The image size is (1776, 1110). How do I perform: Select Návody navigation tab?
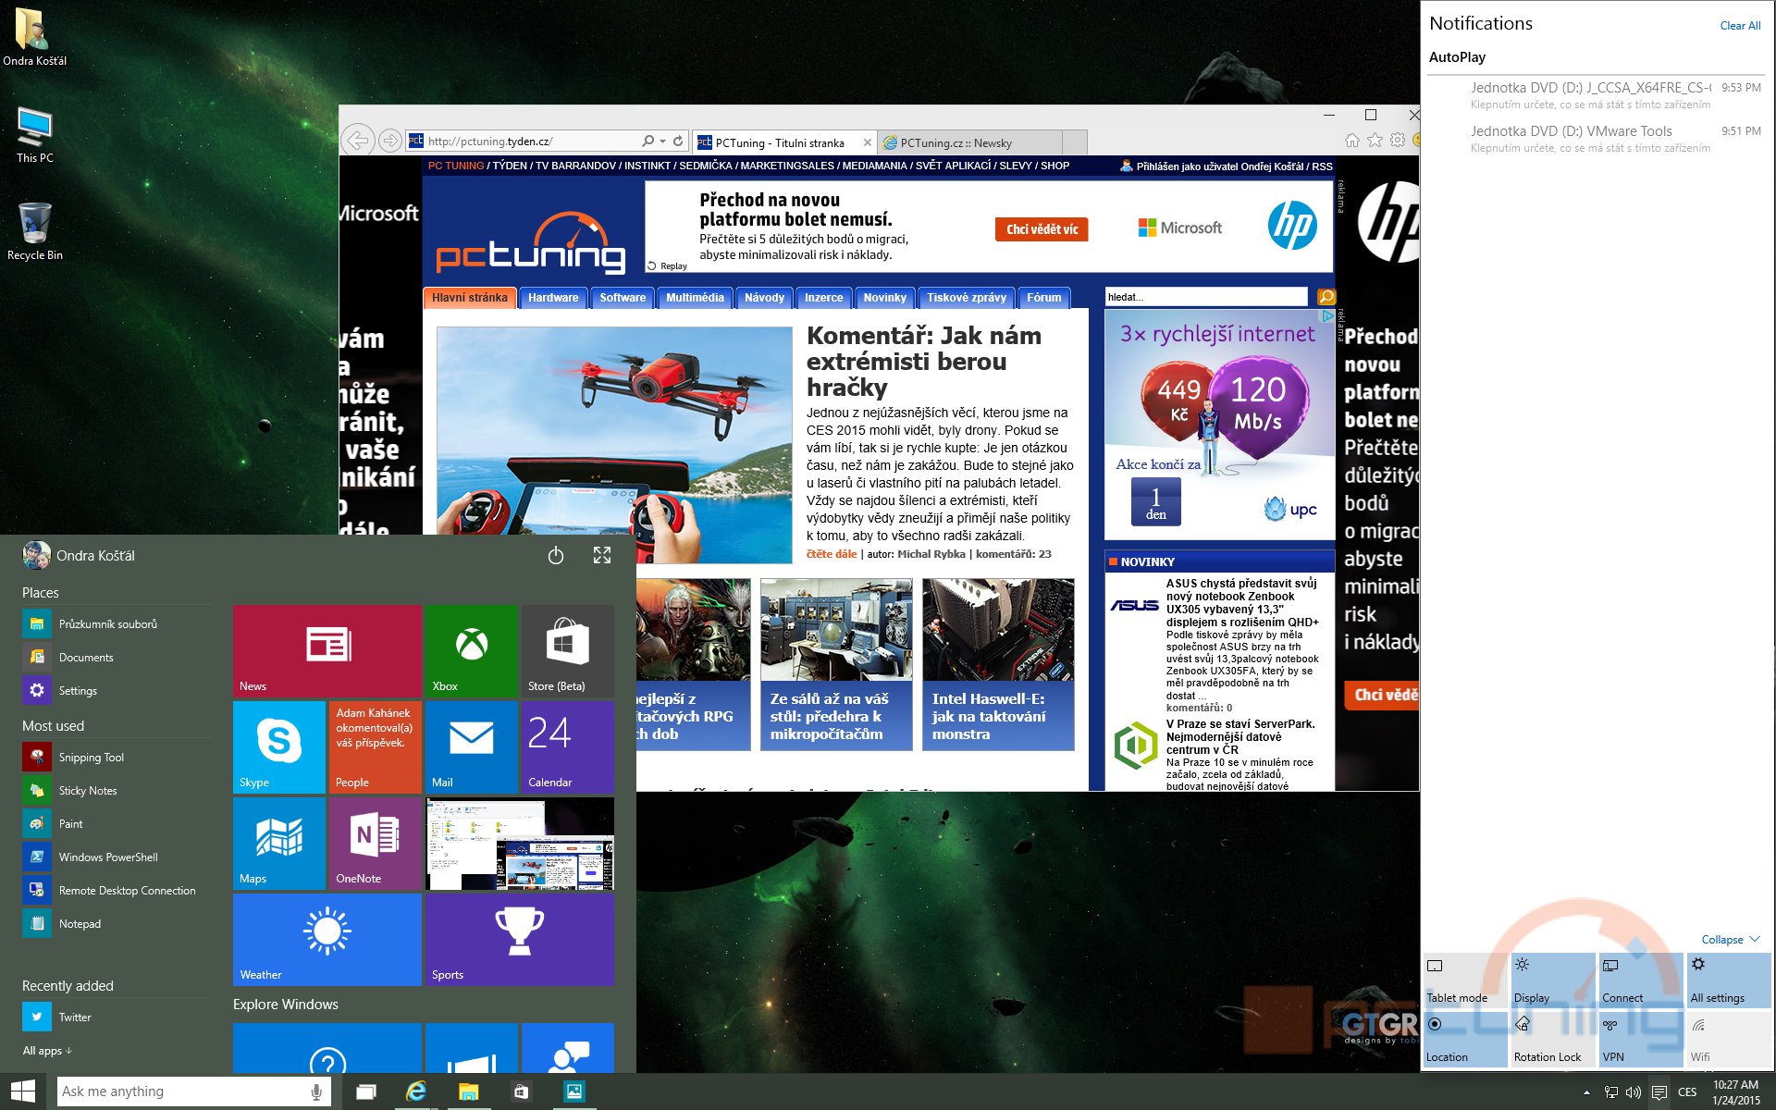(x=764, y=298)
